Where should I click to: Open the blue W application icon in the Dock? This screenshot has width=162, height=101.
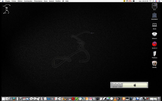(x=49, y=99)
